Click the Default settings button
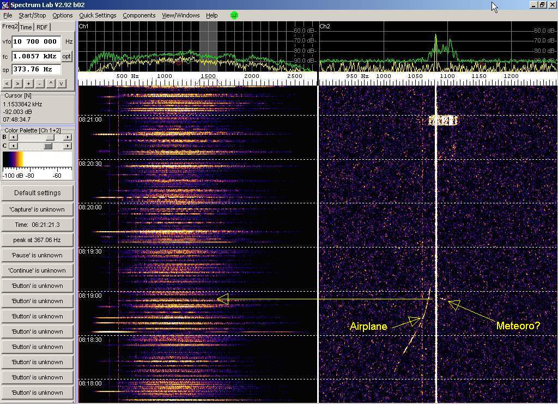The width and height of the screenshot is (558, 404). (37, 192)
